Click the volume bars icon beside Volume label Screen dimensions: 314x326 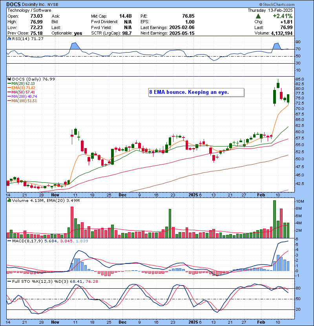tap(9, 200)
